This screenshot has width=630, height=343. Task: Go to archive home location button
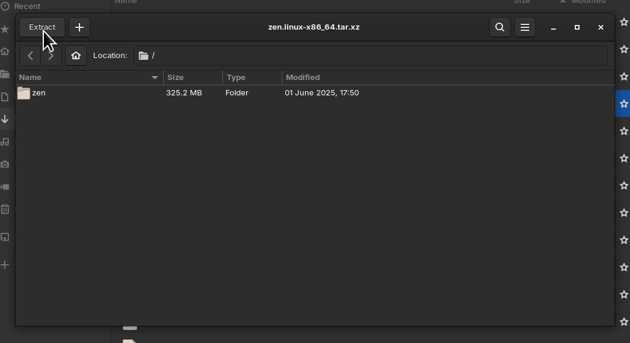tap(76, 56)
